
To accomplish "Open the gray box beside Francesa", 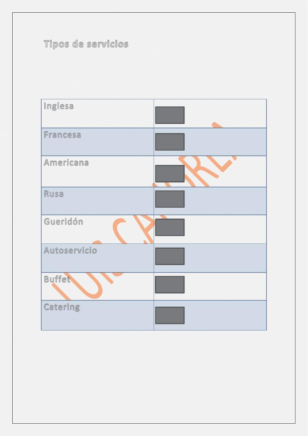I will pos(170,142).
